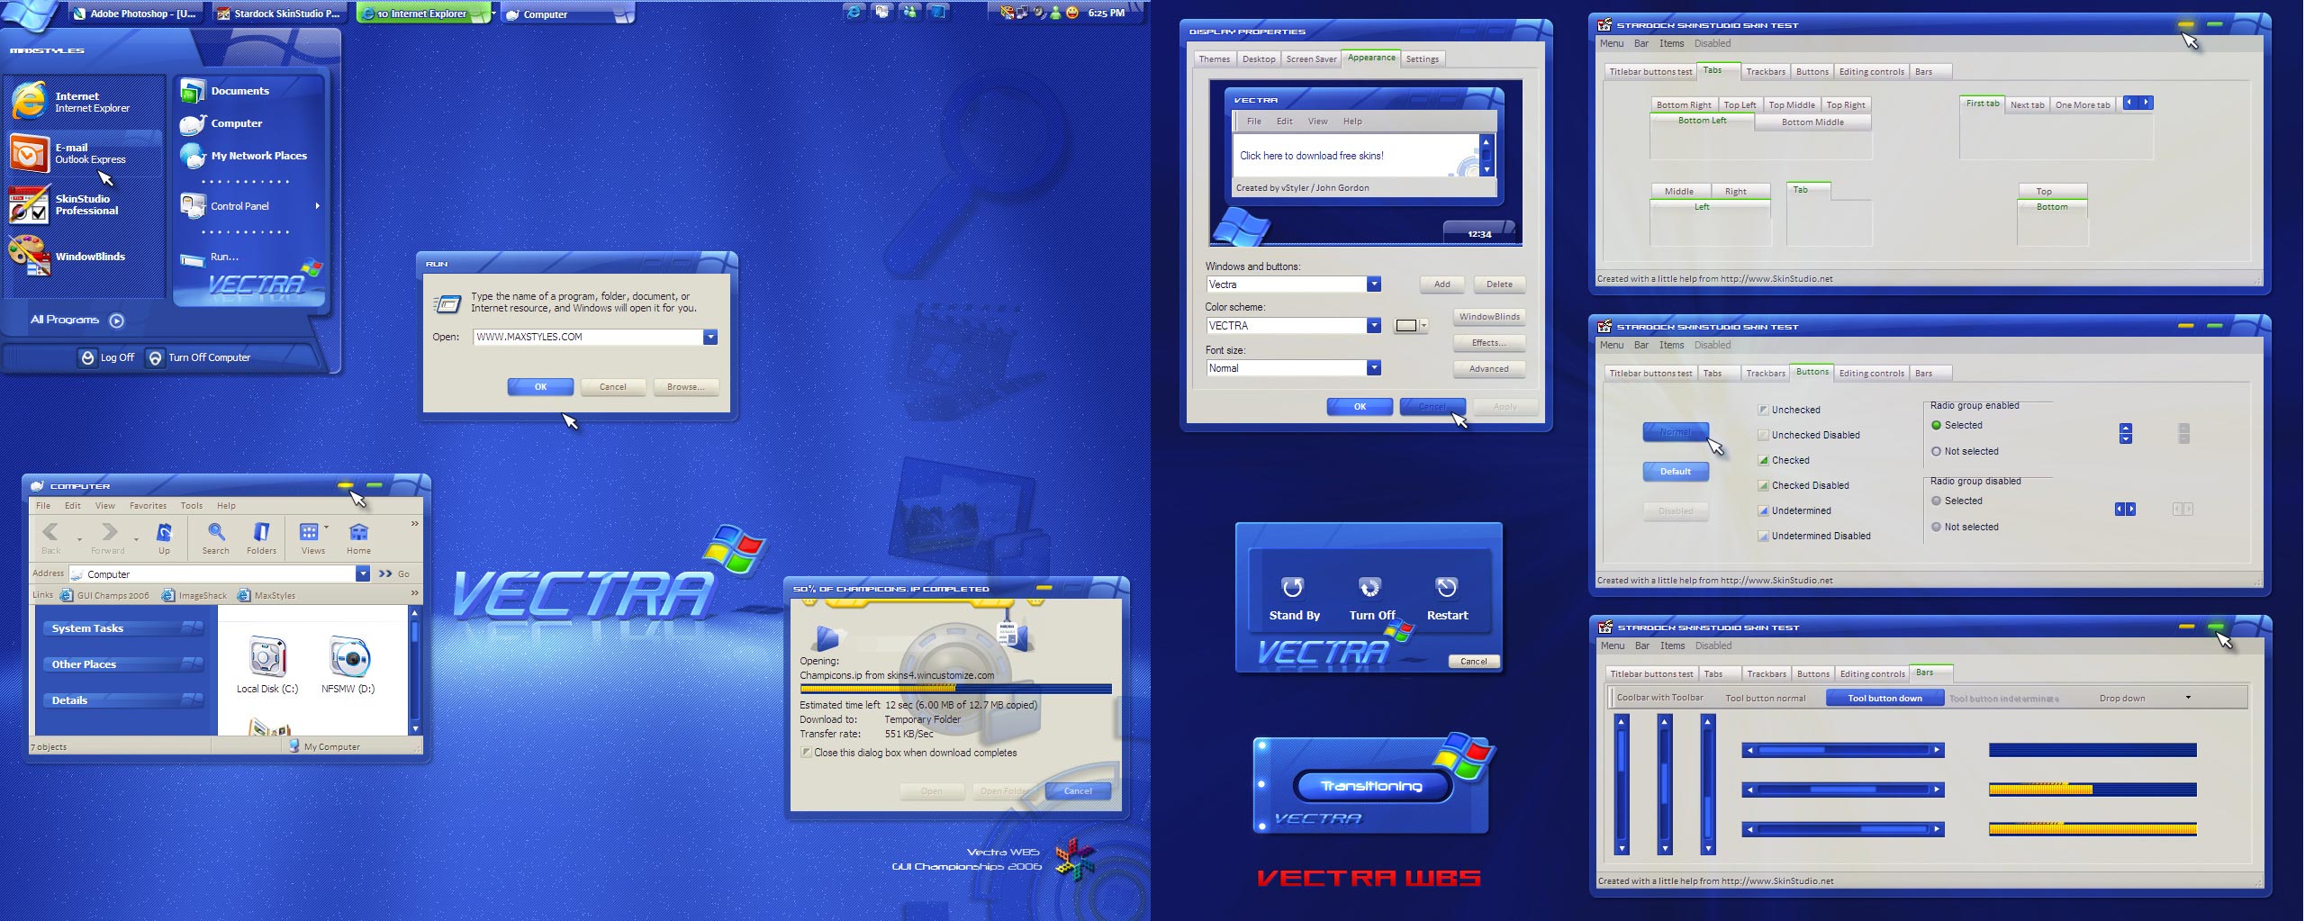Open Outlook Express E-mail entry
2305x921 pixels.
(x=85, y=153)
